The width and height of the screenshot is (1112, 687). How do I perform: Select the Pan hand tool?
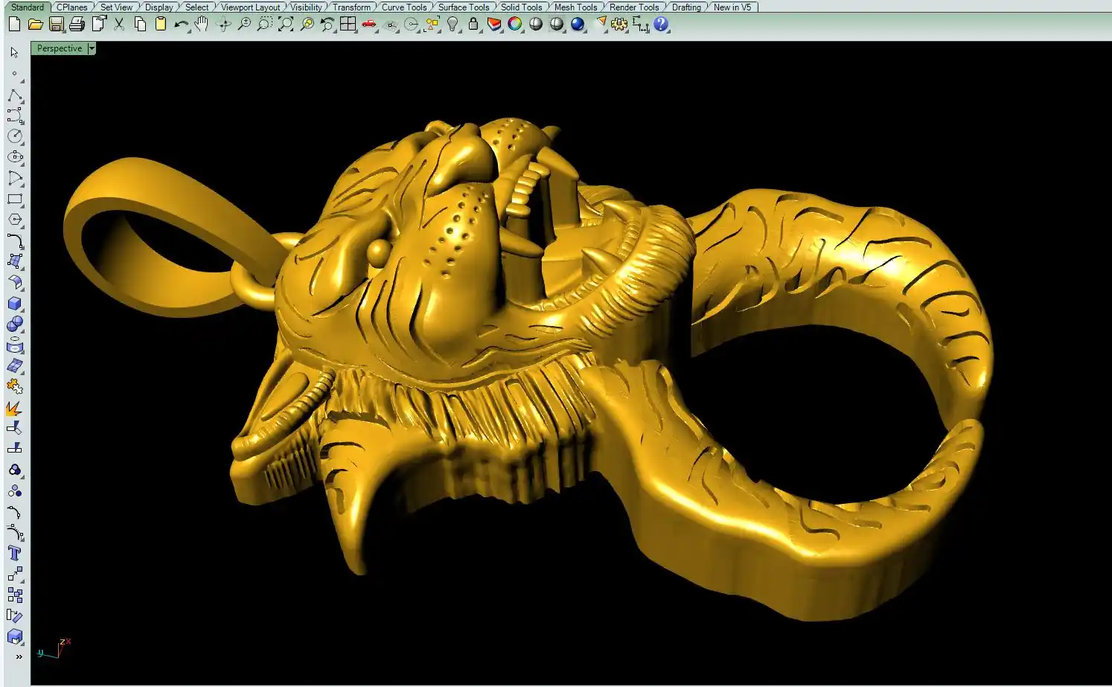pyautogui.click(x=202, y=25)
